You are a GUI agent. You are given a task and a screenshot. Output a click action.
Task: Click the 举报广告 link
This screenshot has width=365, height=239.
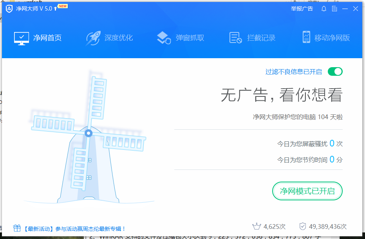tap(302, 9)
